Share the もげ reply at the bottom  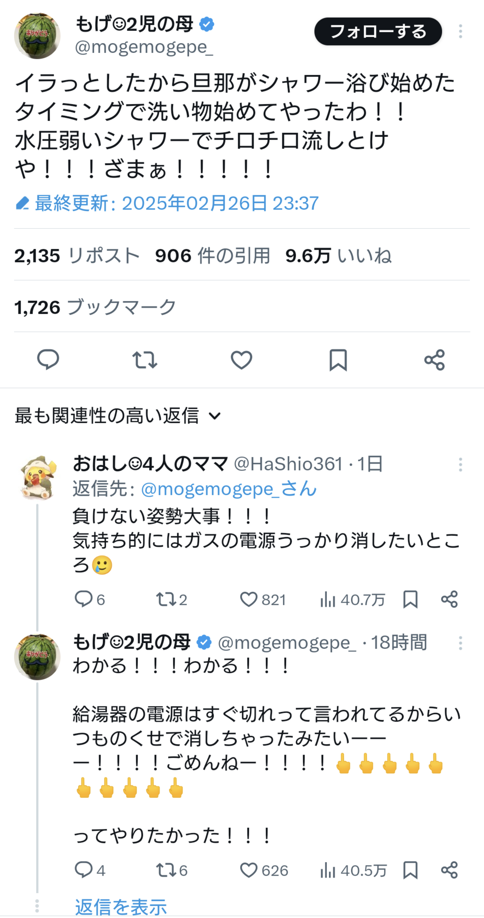click(x=449, y=870)
